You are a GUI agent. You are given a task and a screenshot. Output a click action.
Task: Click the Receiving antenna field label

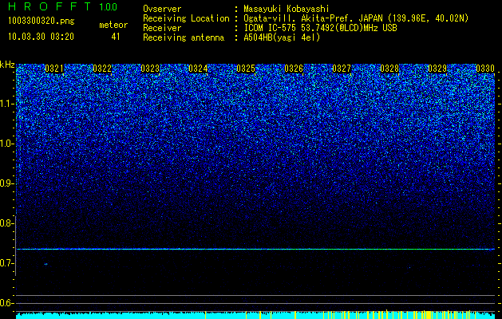tap(184, 37)
